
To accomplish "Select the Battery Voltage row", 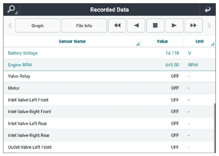I will [109, 53].
